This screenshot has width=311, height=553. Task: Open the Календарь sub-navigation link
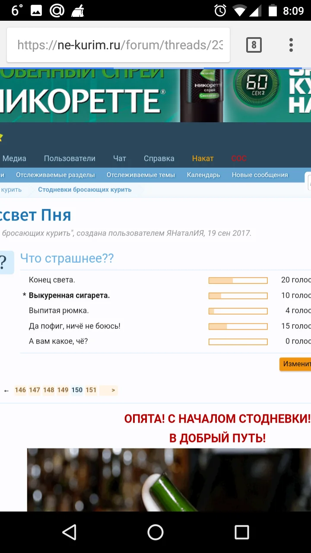point(203,175)
